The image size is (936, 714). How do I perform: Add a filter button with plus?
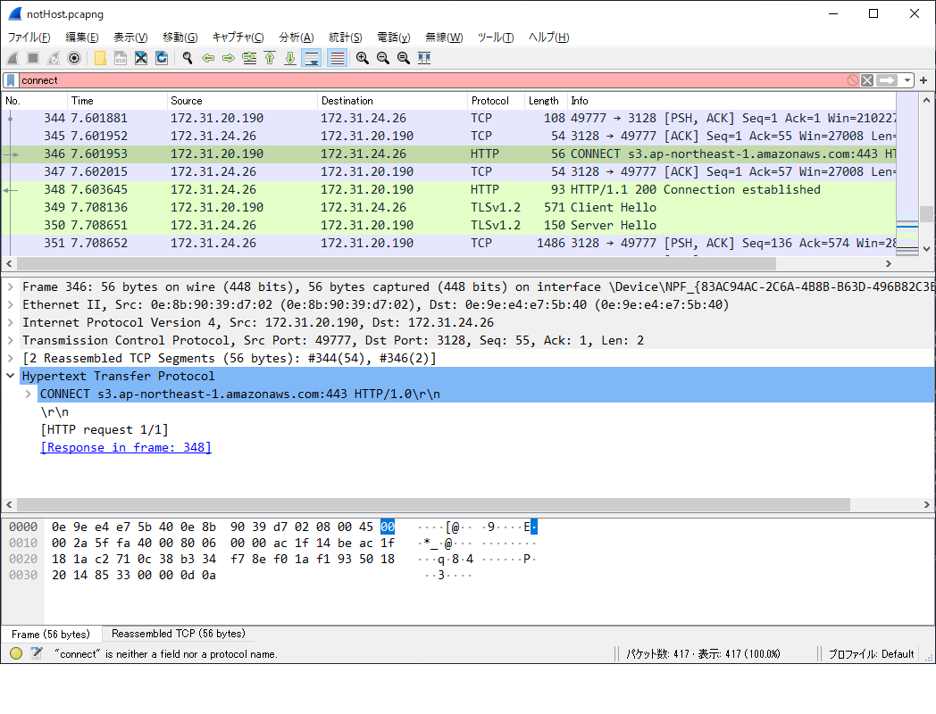click(x=923, y=80)
